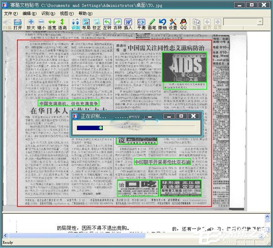
Task: Select the caption region under AIDS image
Action: click(x=185, y=86)
